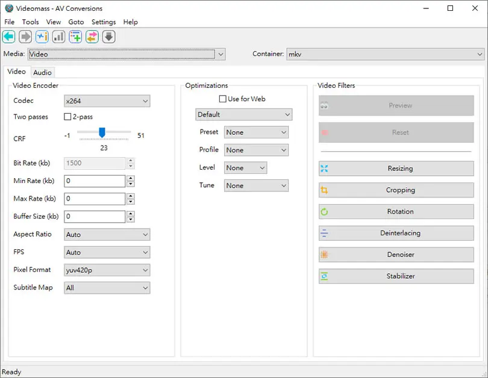The image size is (488, 378).
Task: Click the Max Rate (kb) input field
Action: 95,199
